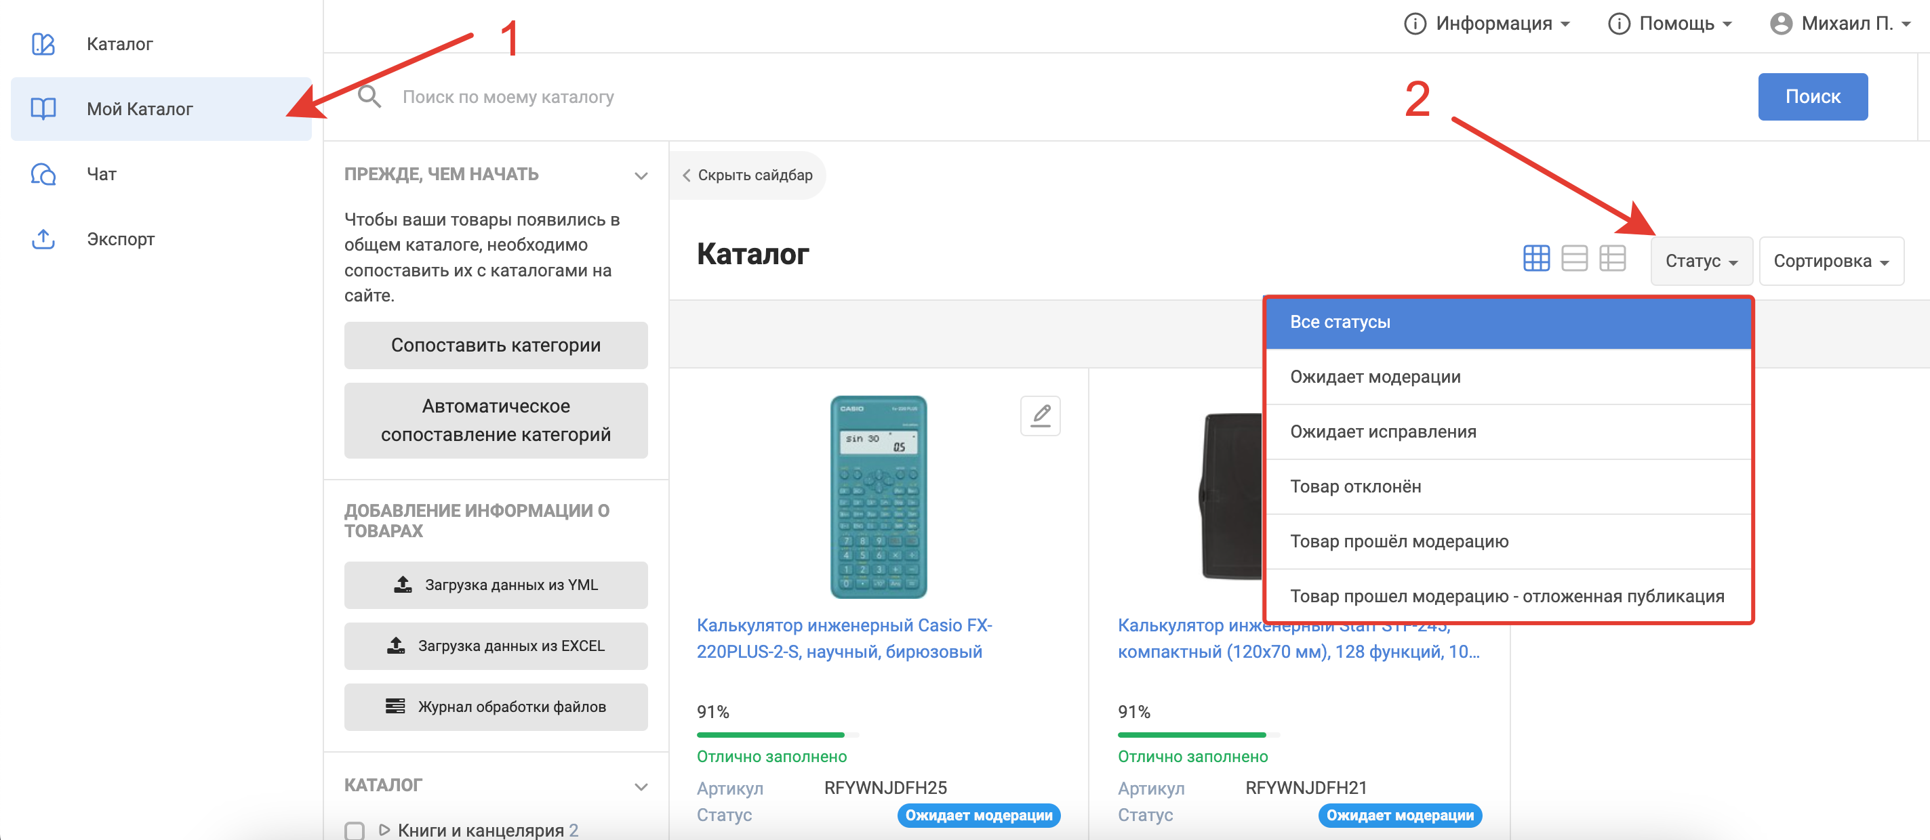Choose Товар отклонён from status list
Viewport: 1930px width, 840px height.
pyautogui.click(x=1355, y=486)
